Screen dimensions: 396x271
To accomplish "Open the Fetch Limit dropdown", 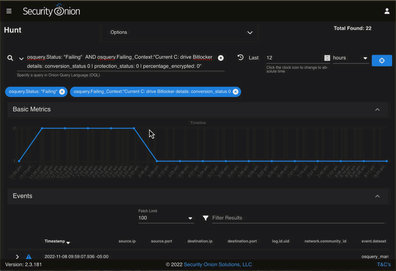I will click(x=190, y=218).
